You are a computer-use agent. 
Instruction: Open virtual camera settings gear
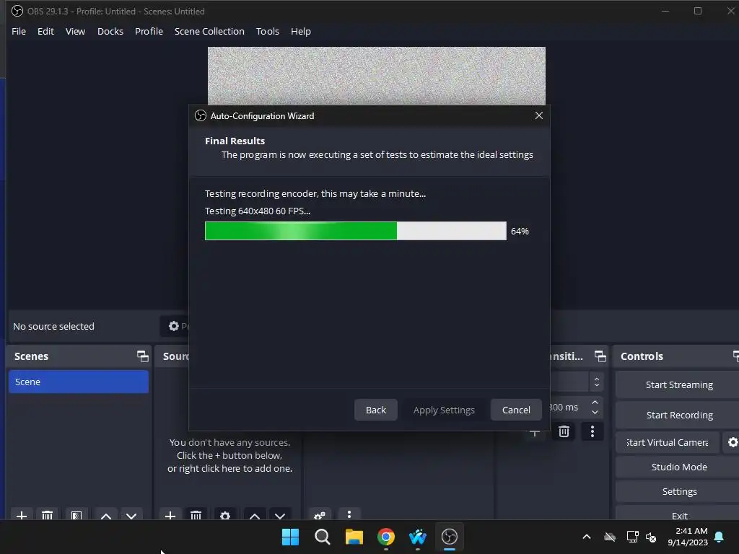tap(733, 442)
